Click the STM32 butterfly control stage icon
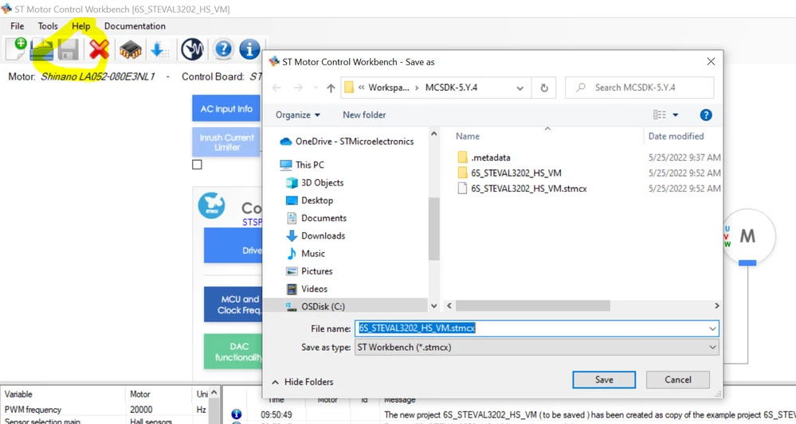796x424 pixels. tap(212, 205)
